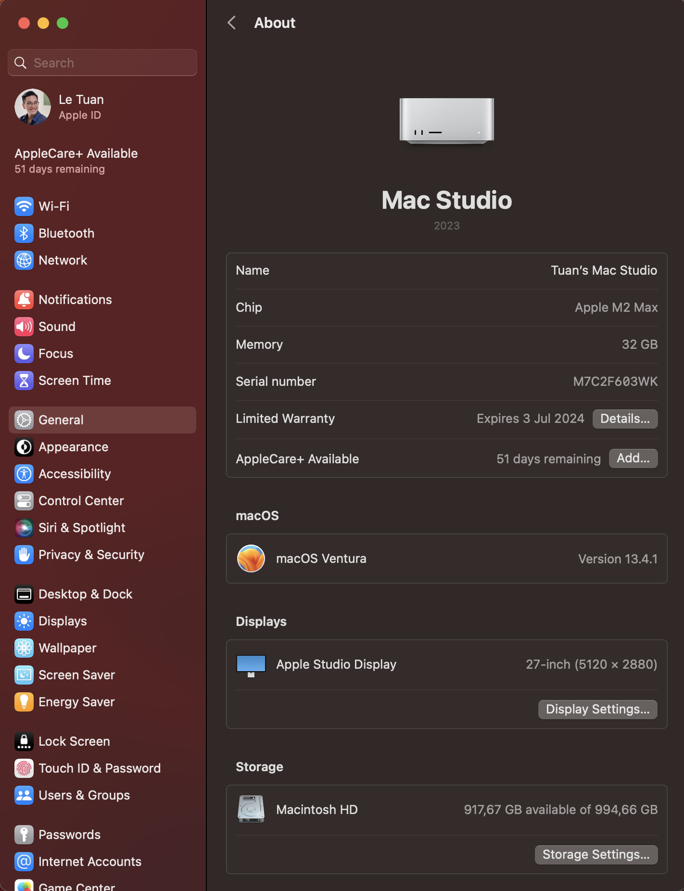
Task: Select the Screen Time hourglass icon
Action: click(24, 381)
